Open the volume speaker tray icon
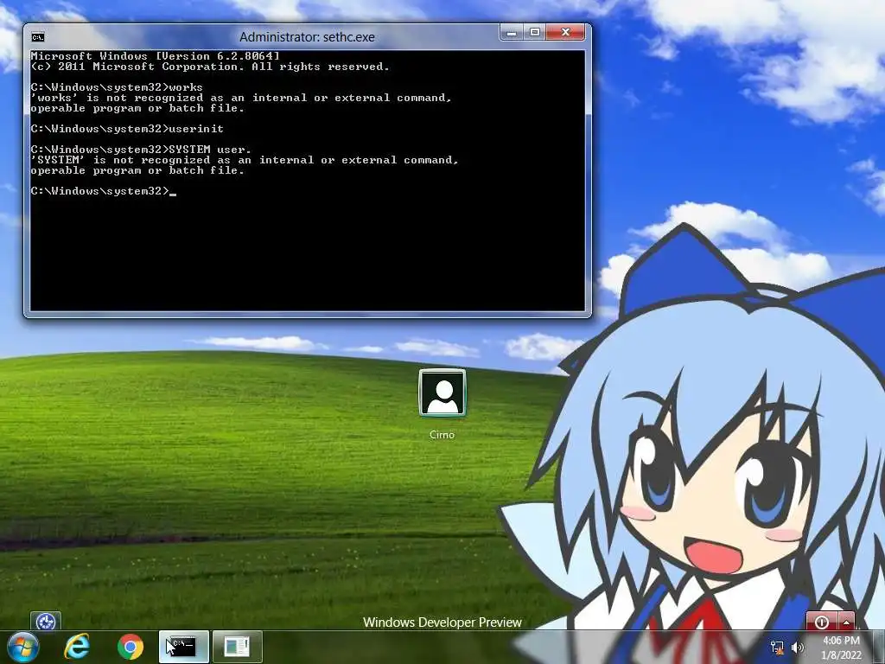 click(798, 647)
